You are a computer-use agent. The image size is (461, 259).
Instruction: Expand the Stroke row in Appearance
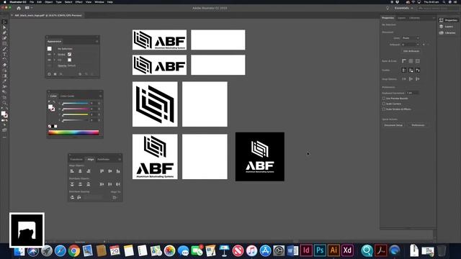55,55
